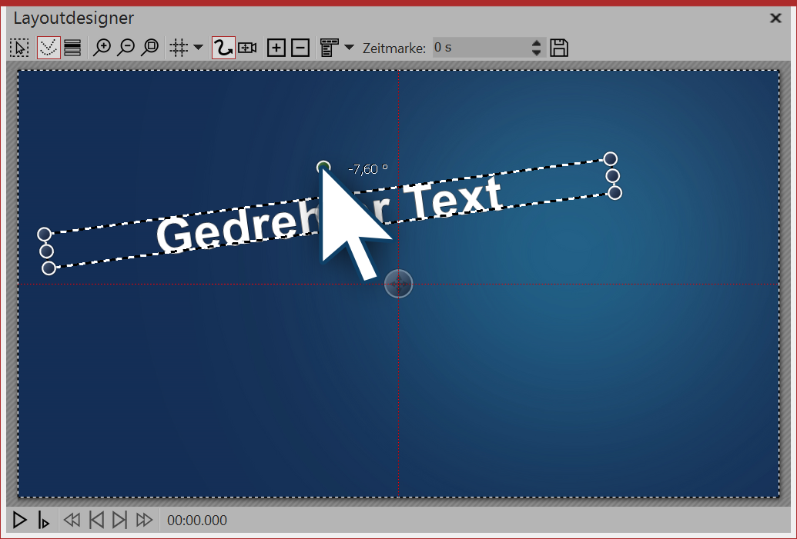
Task: Click the fast forward control
Action: pos(144,520)
